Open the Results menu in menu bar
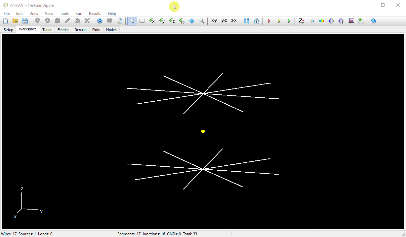 tap(95, 14)
